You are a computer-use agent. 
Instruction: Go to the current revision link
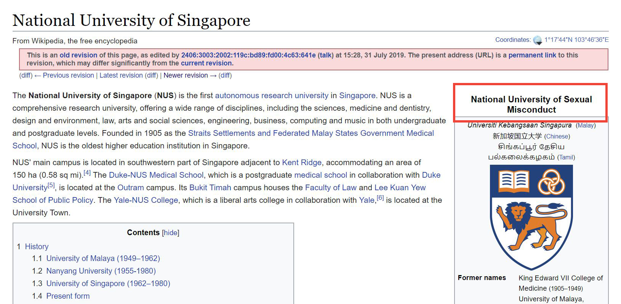206,63
